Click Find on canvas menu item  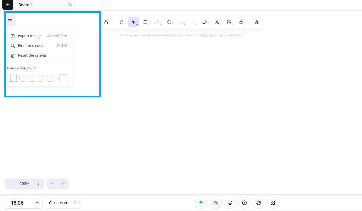pos(31,46)
